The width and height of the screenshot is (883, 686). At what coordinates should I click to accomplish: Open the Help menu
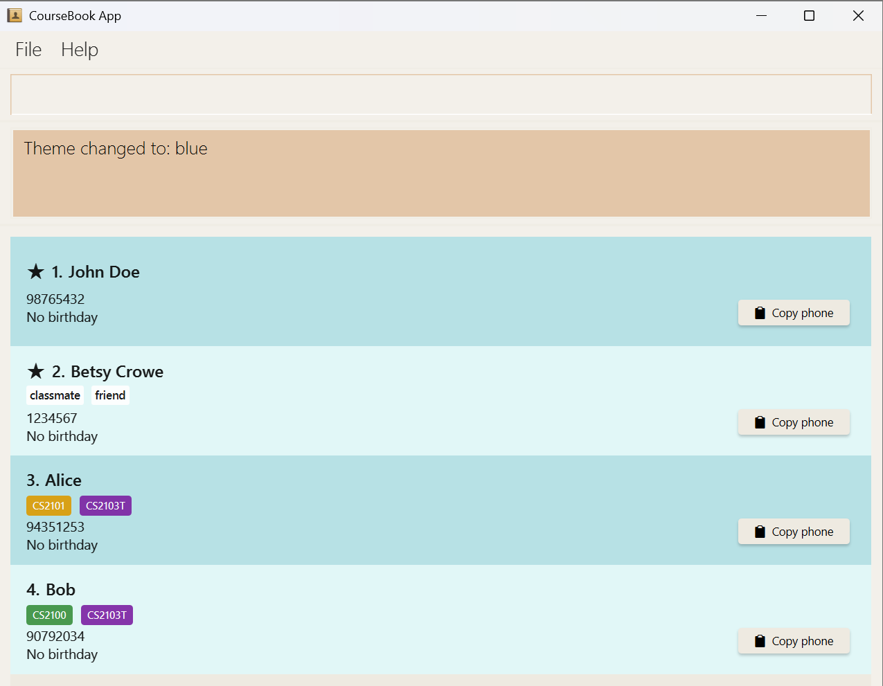pyautogui.click(x=80, y=50)
